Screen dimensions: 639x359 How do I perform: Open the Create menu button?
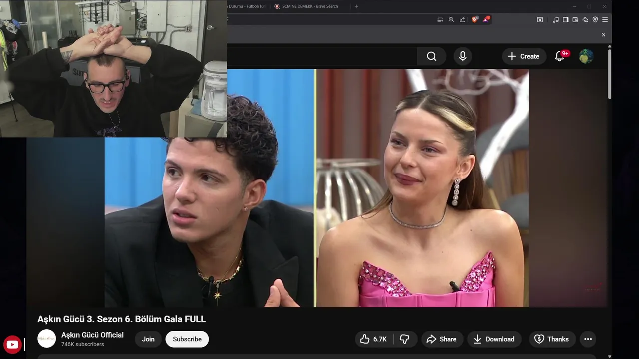point(524,56)
